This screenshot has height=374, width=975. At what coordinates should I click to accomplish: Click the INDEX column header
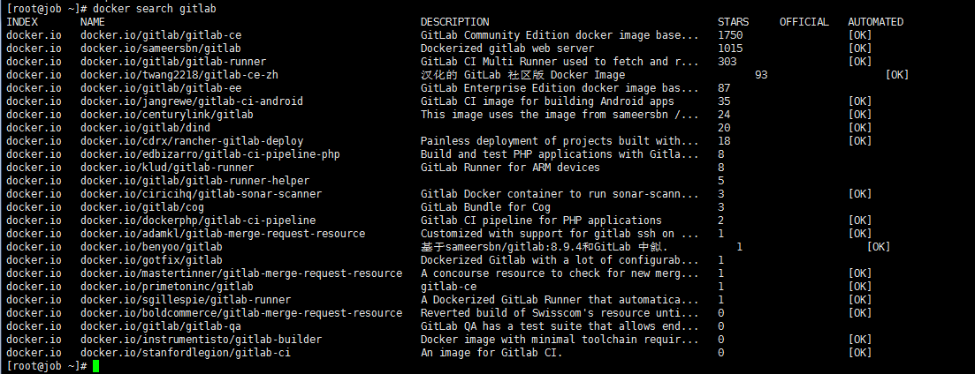21,22
